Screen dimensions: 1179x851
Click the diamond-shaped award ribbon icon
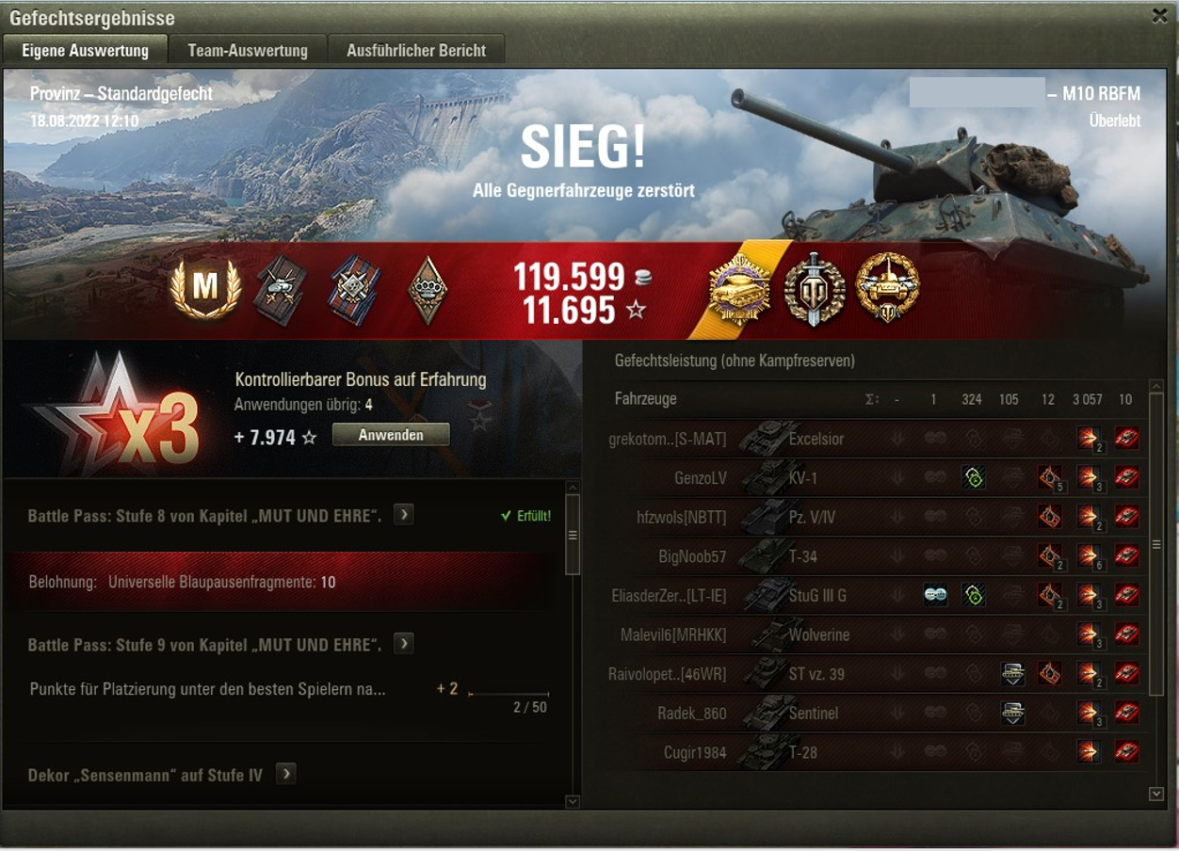[428, 290]
